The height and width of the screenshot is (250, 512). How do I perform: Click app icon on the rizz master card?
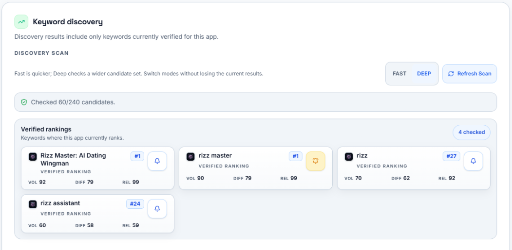(x=190, y=157)
